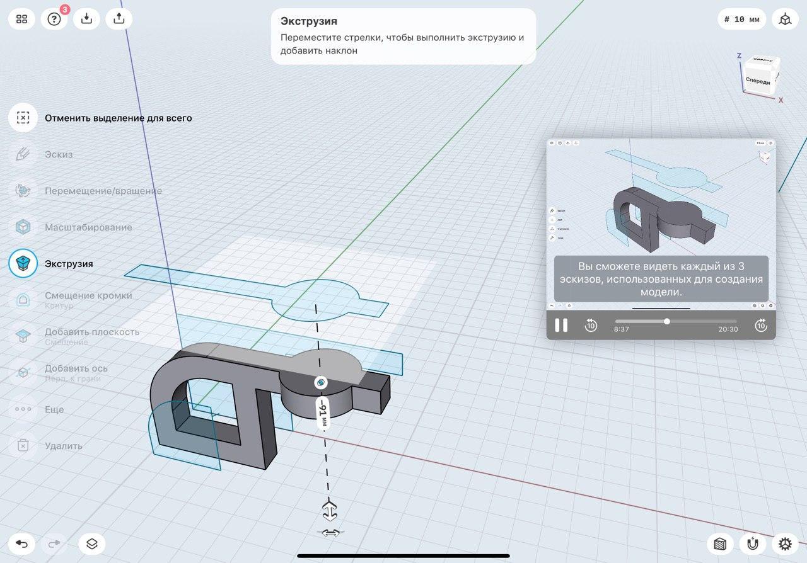
Task: Toggle the magnet snapping icon
Action: [x=752, y=543]
